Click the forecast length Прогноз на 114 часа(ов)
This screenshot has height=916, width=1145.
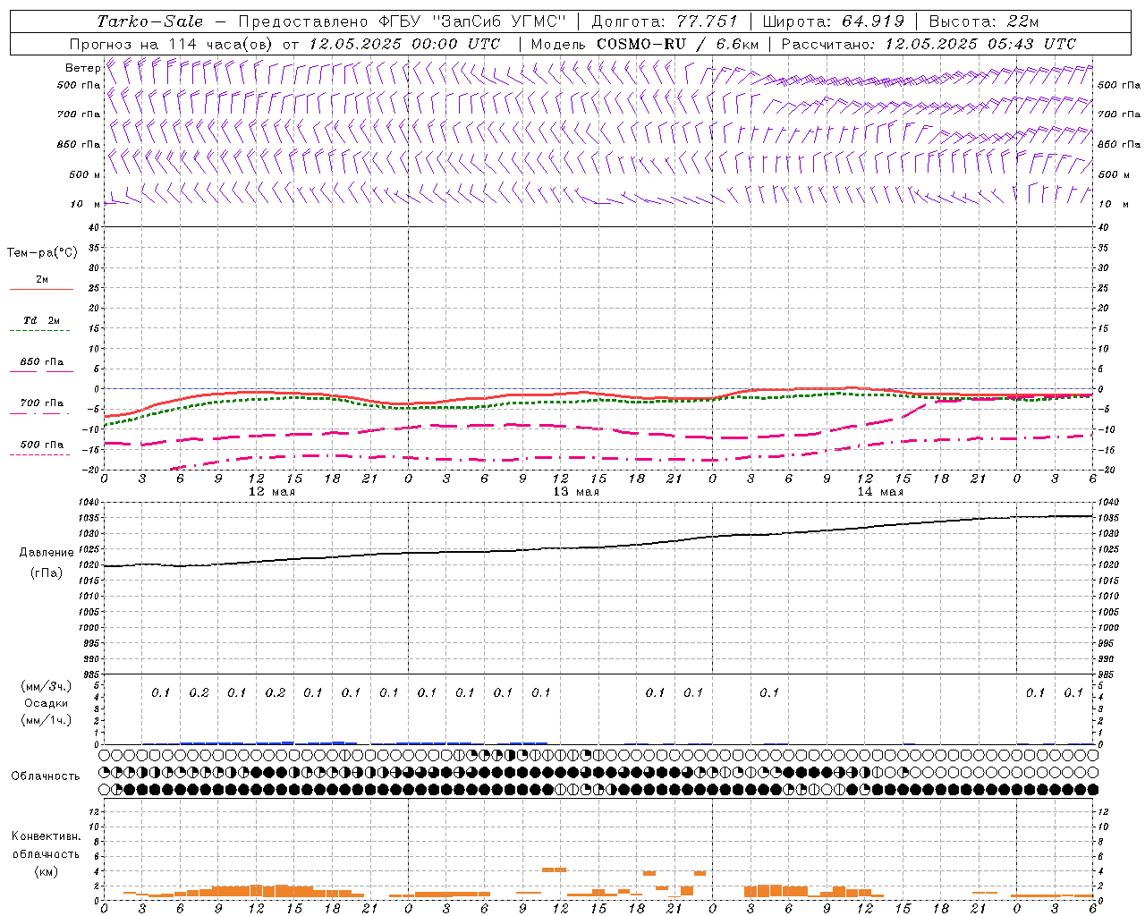point(173,44)
